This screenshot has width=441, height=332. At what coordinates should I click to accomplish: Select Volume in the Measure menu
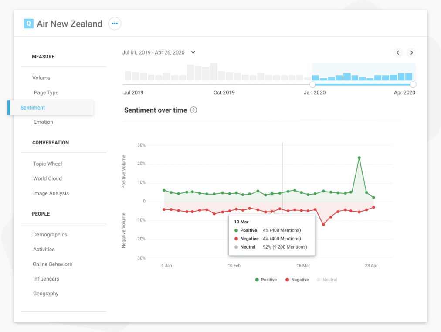[41, 78]
